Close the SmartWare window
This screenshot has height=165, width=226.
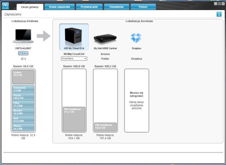223,4
